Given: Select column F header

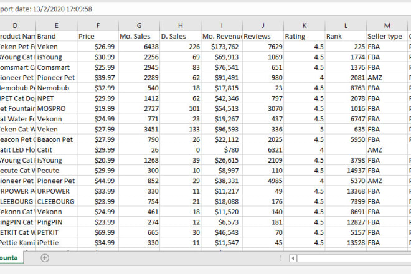Looking at the screenshot, I should click(98, 26).
